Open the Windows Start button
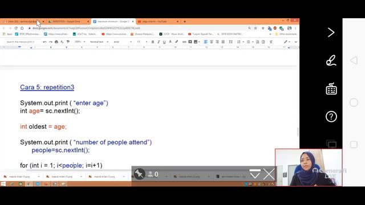 [3, 184]
